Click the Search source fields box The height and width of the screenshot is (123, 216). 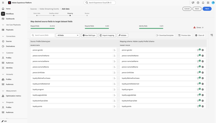pos(42,35)
